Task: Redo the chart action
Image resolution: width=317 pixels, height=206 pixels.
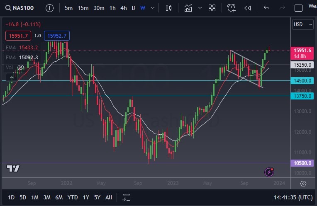Action: pos(282,8)
